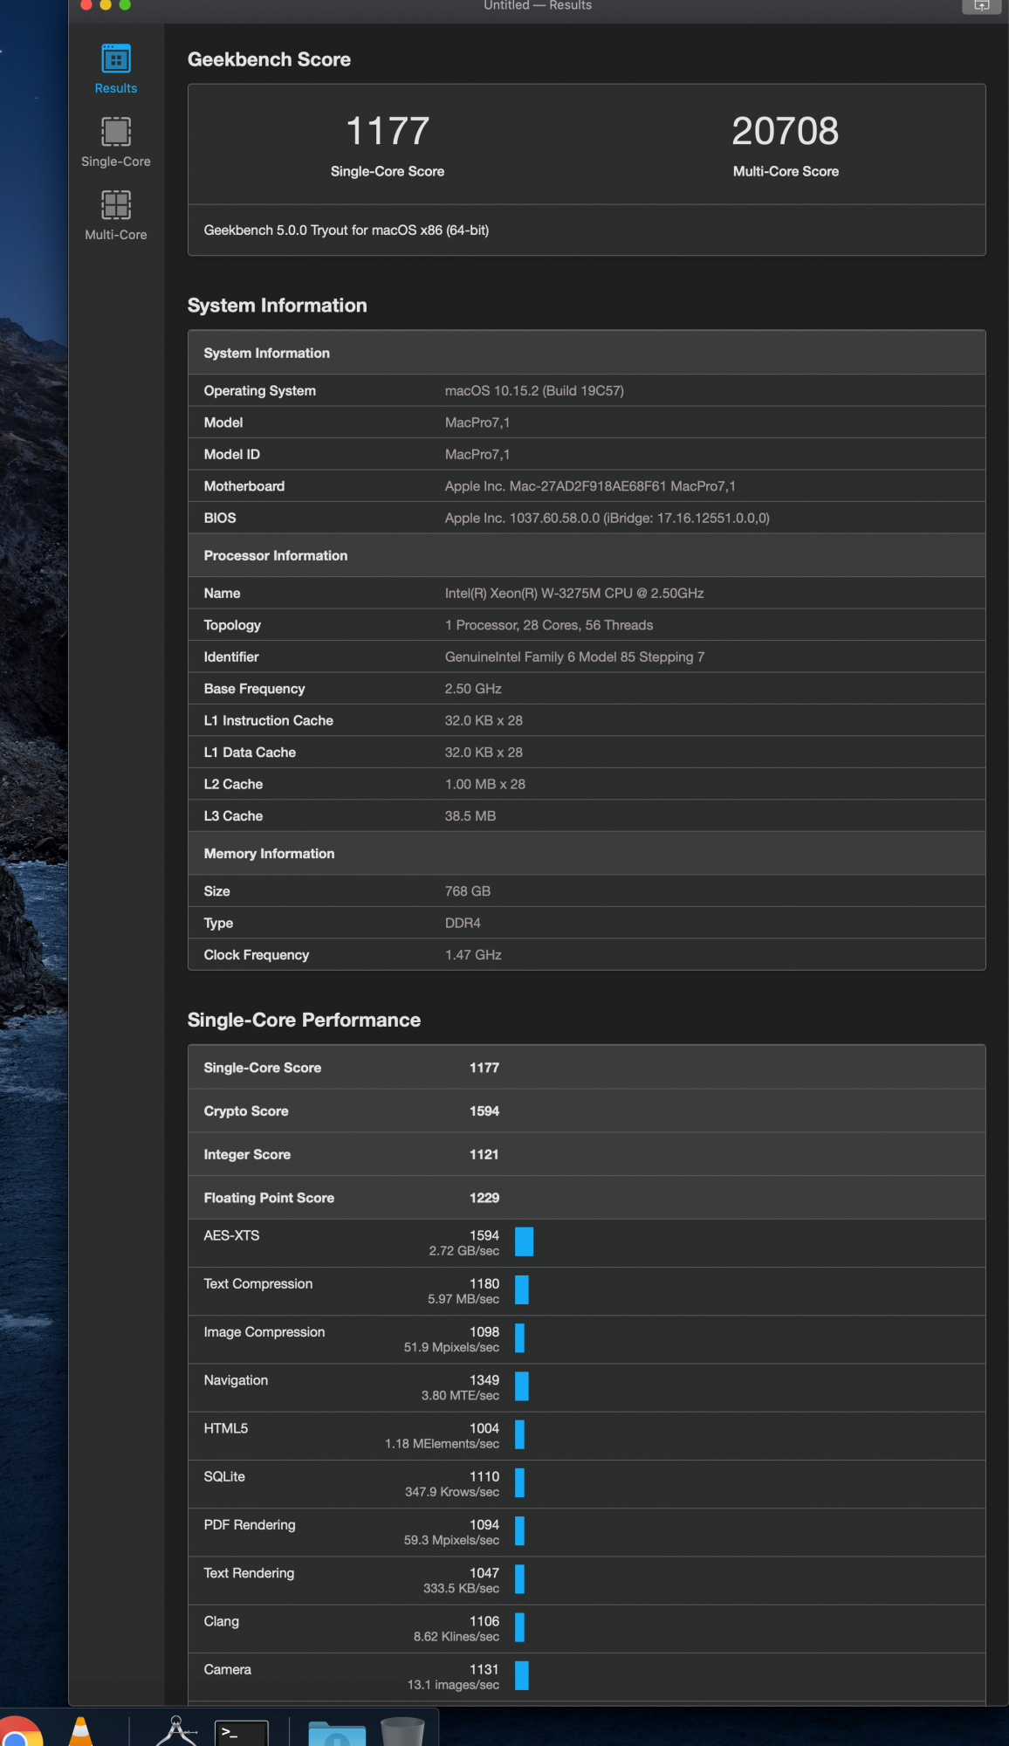Click the Geekbench calipers Dock icon
1009x1746 pixels.
[176, 1731]
